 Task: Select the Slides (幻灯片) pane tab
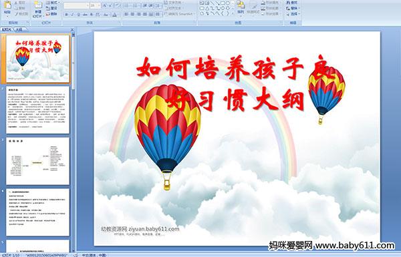click(7, 29)
